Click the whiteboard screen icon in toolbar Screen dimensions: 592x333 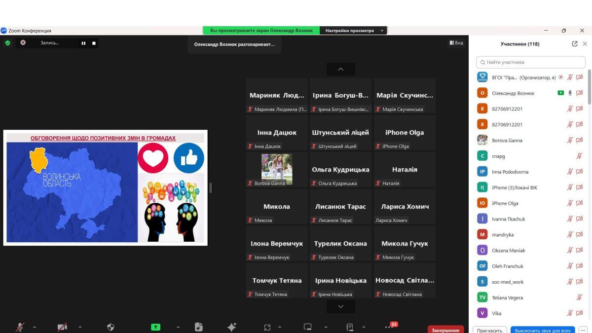coord(308,327)
